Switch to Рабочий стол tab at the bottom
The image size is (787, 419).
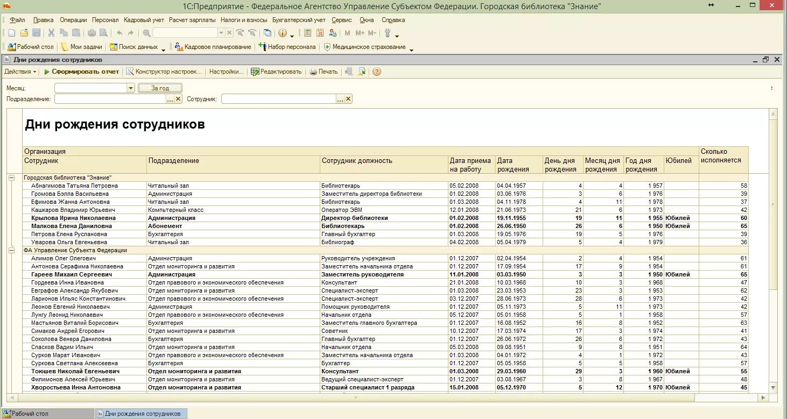click(x=47, y=414)
